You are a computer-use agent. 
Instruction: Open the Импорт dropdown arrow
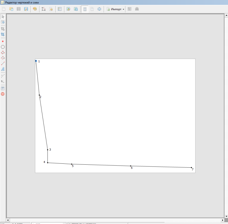[x=123, y=9]
